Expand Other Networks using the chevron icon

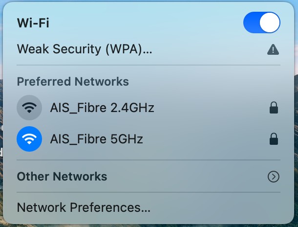point(274,177)
